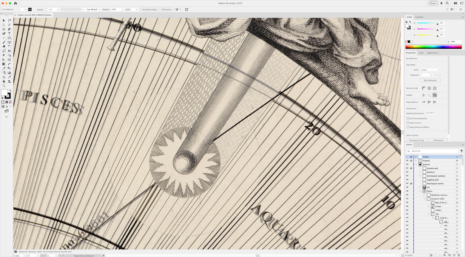Expand the Astrological symbols sublayer
This screenshot has width=465, height=257.
coord(420,176)
